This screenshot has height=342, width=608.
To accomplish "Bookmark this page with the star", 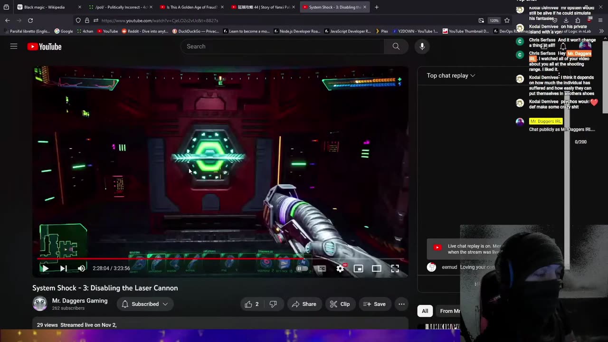I will click(x=507, y=20).
